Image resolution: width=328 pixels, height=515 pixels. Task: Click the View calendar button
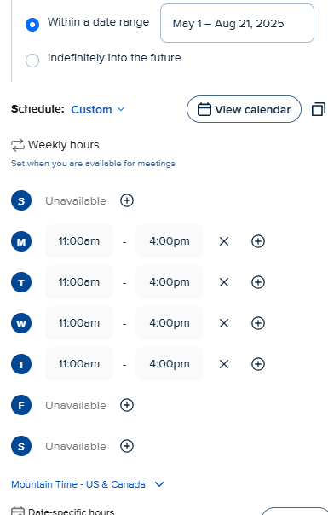[x=244, y=109]
